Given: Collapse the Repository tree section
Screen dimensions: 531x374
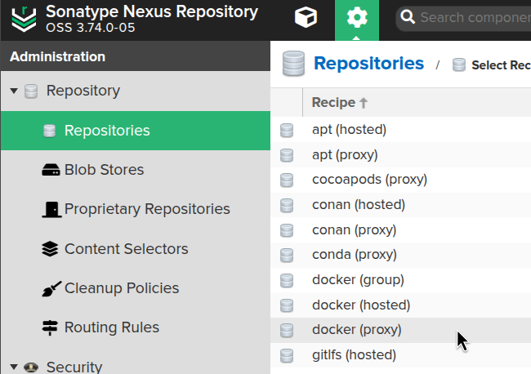Looking at the screenshot, I should pyautogui.click(x=14, y=91).
